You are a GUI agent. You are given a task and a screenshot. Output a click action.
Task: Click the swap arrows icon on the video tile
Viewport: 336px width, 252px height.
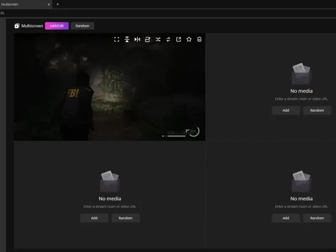coord(168,39)
